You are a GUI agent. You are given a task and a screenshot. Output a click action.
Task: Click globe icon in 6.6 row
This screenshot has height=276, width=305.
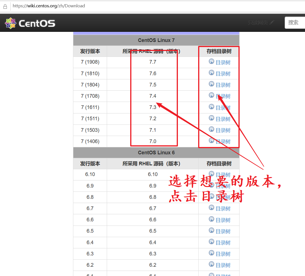(211, 219)
